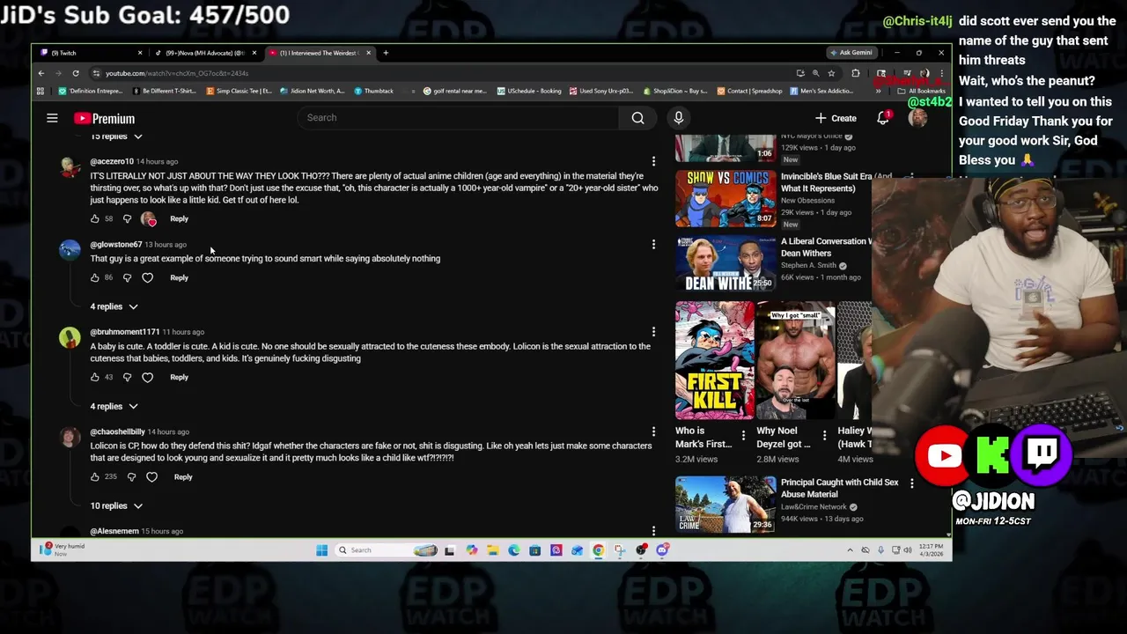Switch to the Twitch browser tab

91,53
